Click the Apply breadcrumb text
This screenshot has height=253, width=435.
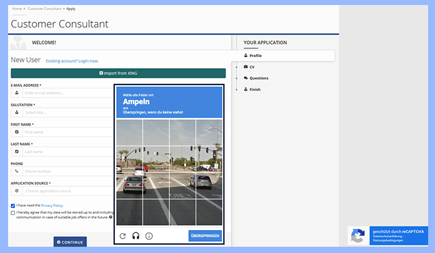(71, 9)
